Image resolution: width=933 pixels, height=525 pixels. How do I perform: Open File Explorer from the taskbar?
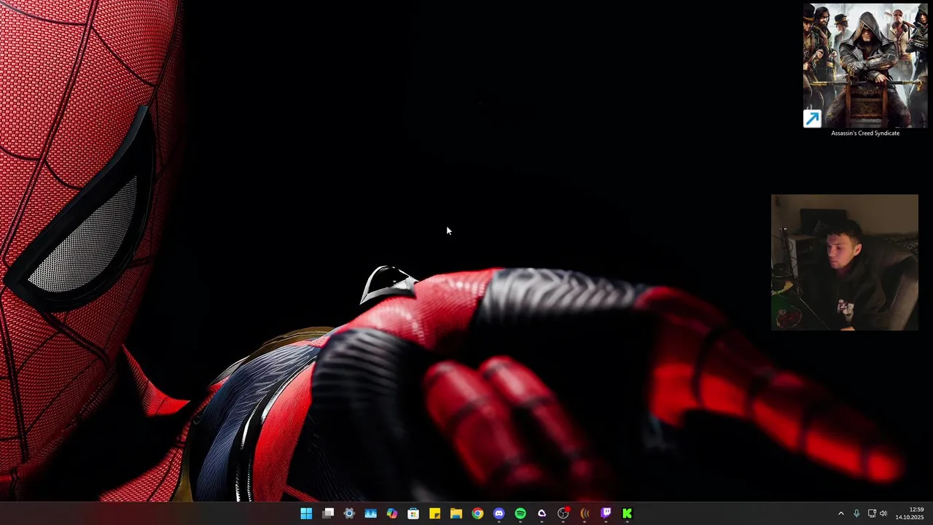[456, 513]
